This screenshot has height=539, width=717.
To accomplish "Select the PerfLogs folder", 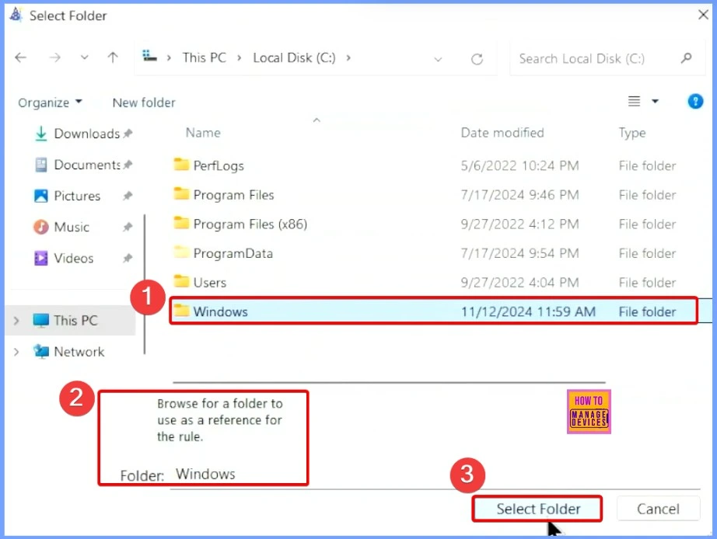I will pos(219,165).
